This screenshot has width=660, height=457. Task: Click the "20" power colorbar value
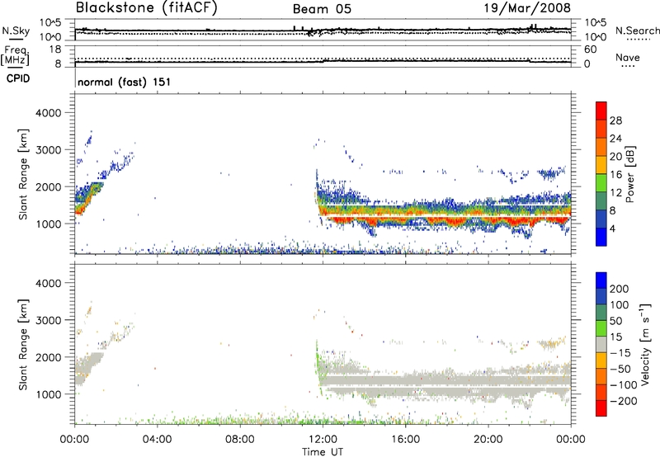(615, 157)
